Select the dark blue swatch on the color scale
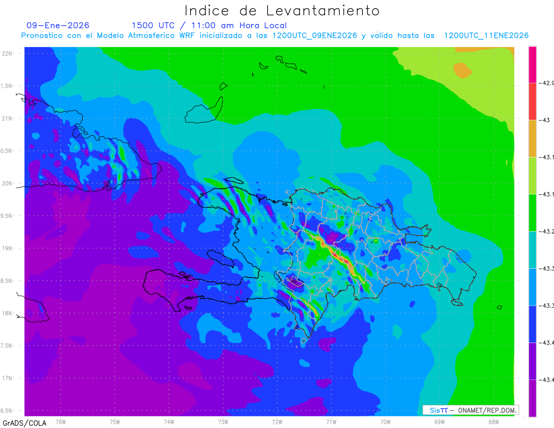 (532, 324)
